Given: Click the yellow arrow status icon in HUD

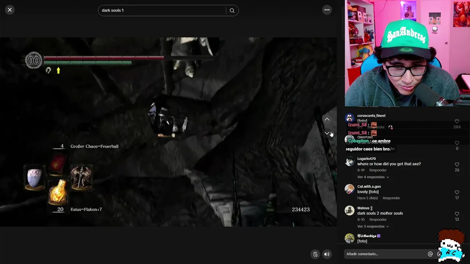Looking at the screenshot, I should (58, 70).
